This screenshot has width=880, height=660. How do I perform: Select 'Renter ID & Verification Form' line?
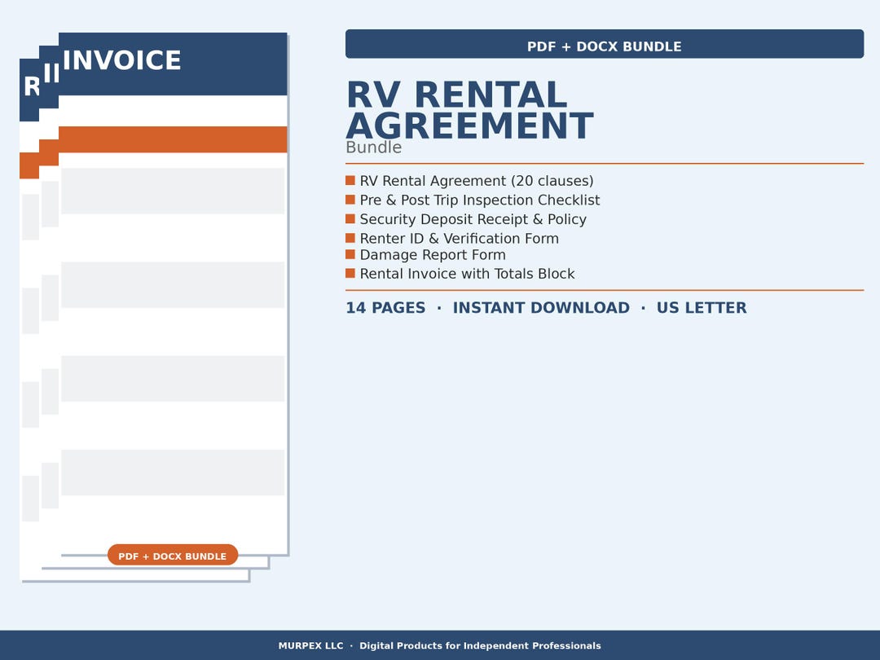coord(459,239)
